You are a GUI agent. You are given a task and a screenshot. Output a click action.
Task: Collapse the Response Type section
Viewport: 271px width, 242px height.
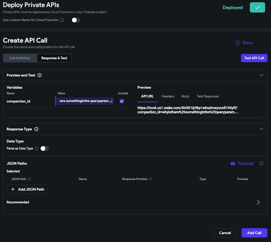tap(261, 129)
